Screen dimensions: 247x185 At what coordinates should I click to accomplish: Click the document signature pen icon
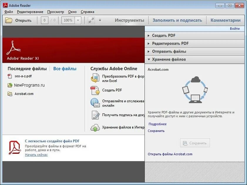95,115
